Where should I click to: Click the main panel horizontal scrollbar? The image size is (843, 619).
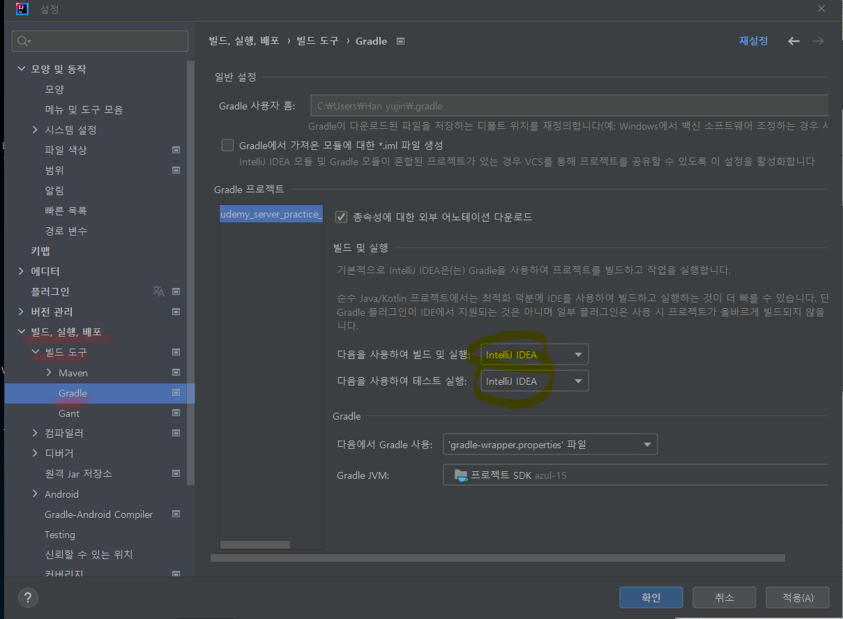(498, 558)
